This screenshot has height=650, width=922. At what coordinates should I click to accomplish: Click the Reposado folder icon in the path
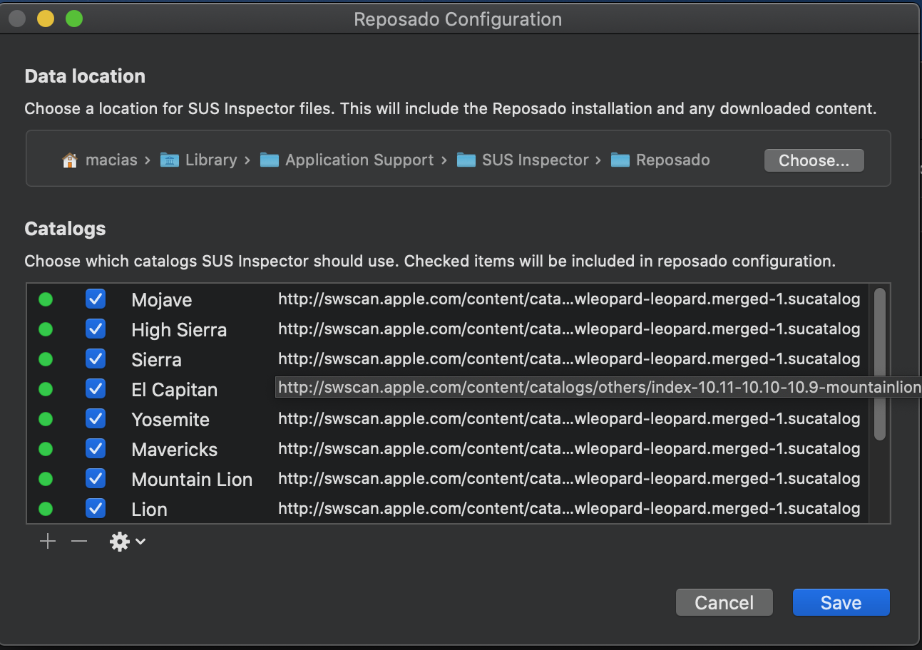pyautogui.click(x=620, y=160)
